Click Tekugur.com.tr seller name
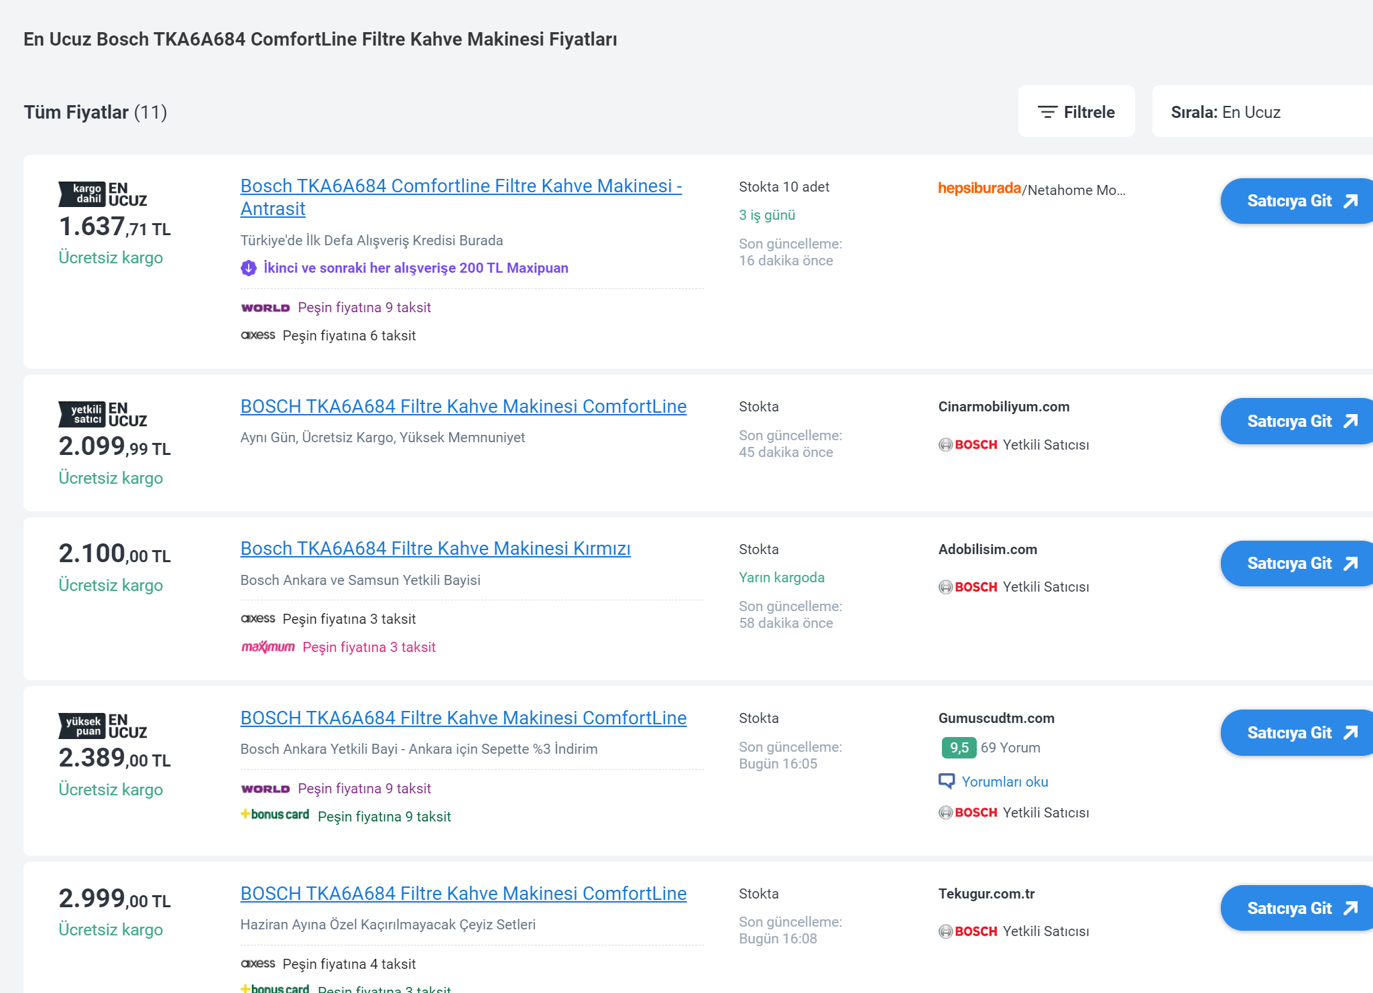 (986, 894)
